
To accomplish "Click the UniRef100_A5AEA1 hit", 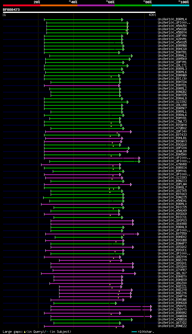I will [172, 201].
